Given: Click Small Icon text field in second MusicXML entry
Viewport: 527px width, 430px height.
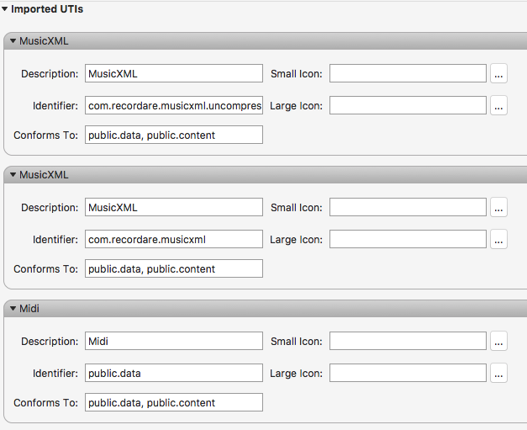Looking at the screenshot, I should [x=408, y=207].
